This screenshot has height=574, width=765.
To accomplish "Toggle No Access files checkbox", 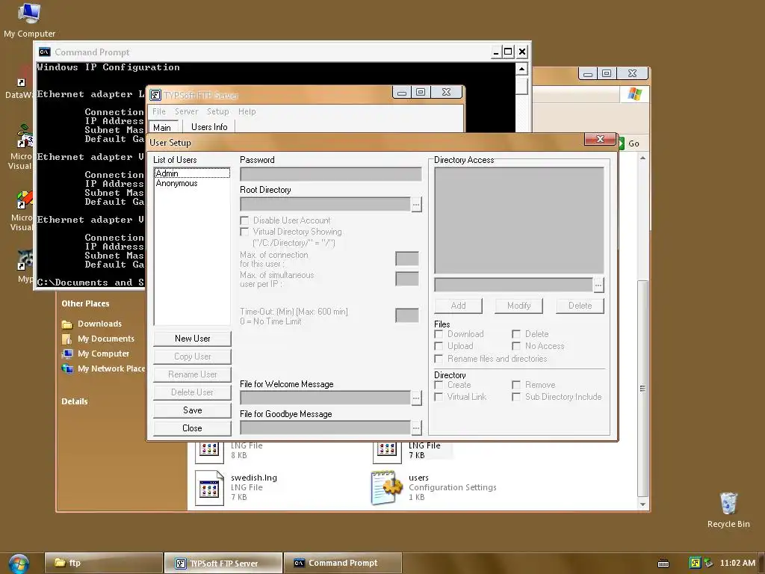I will click(516, 346).
